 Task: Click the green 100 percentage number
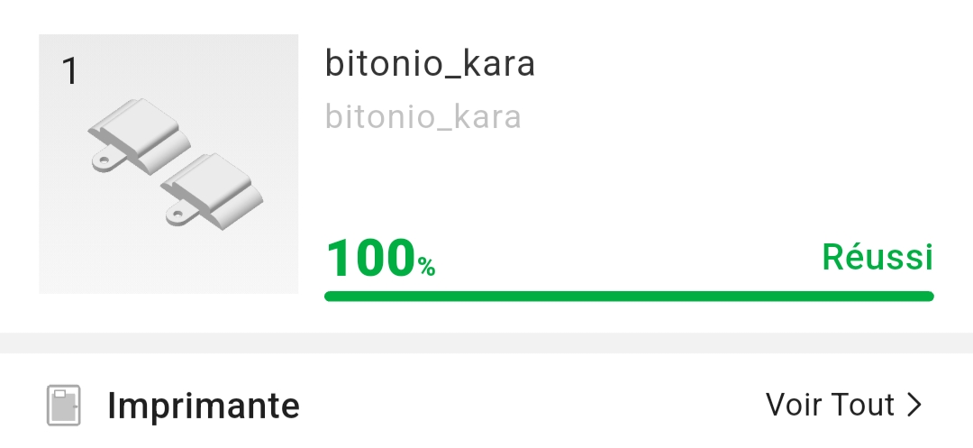(369, 258)
